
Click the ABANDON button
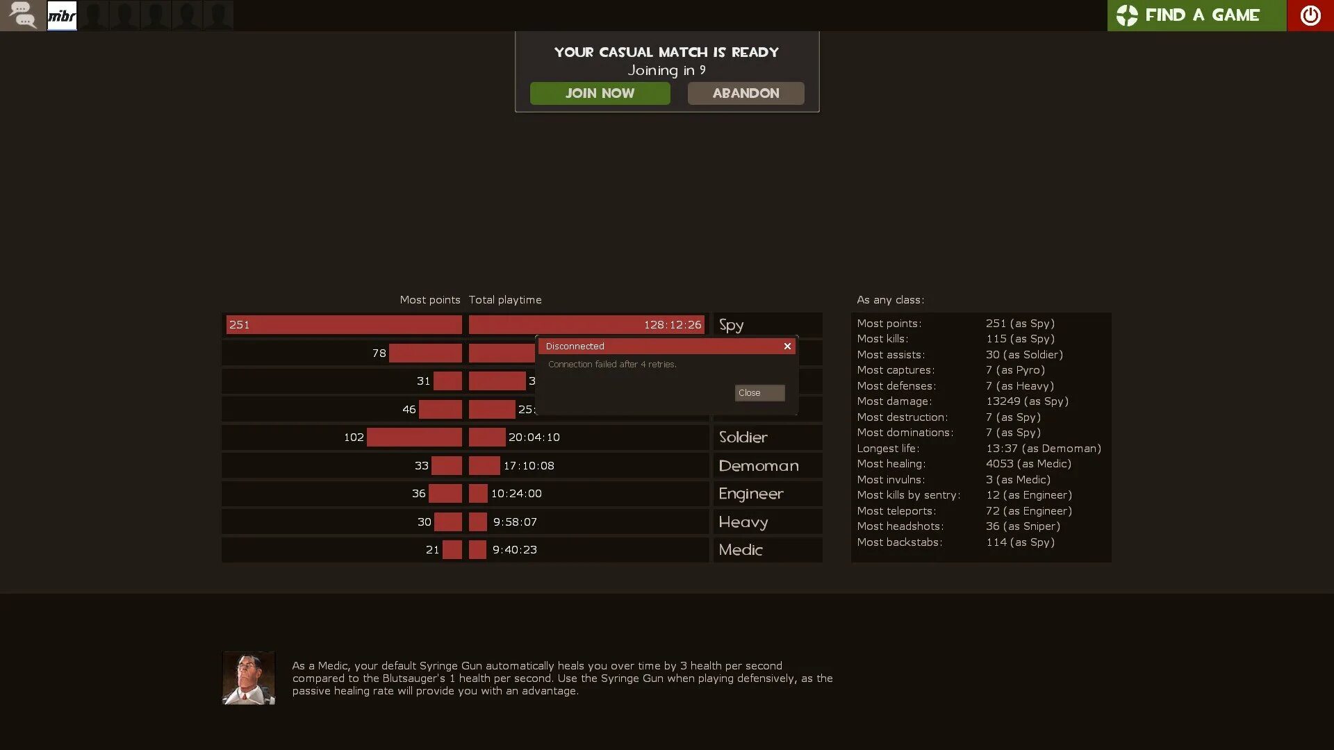746,92
